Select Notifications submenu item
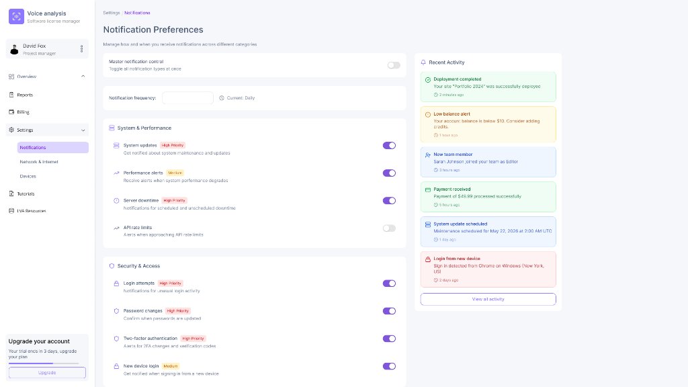The height and width of the screenshot is (387, 688). click(x=52, y=147)
